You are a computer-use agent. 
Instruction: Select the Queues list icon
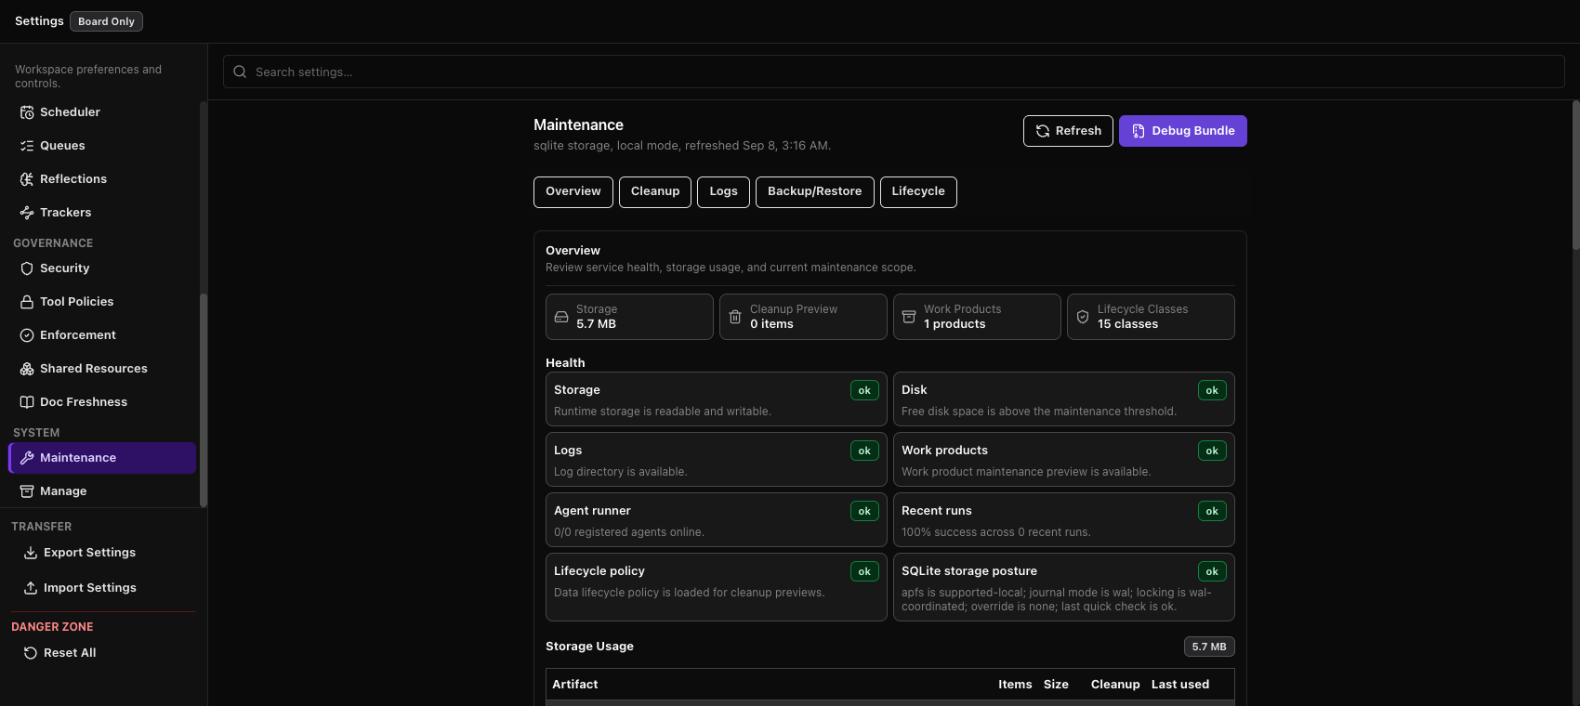click(27, 146)
